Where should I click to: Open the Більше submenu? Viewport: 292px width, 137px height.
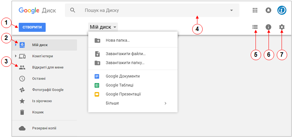click(133, 103)
